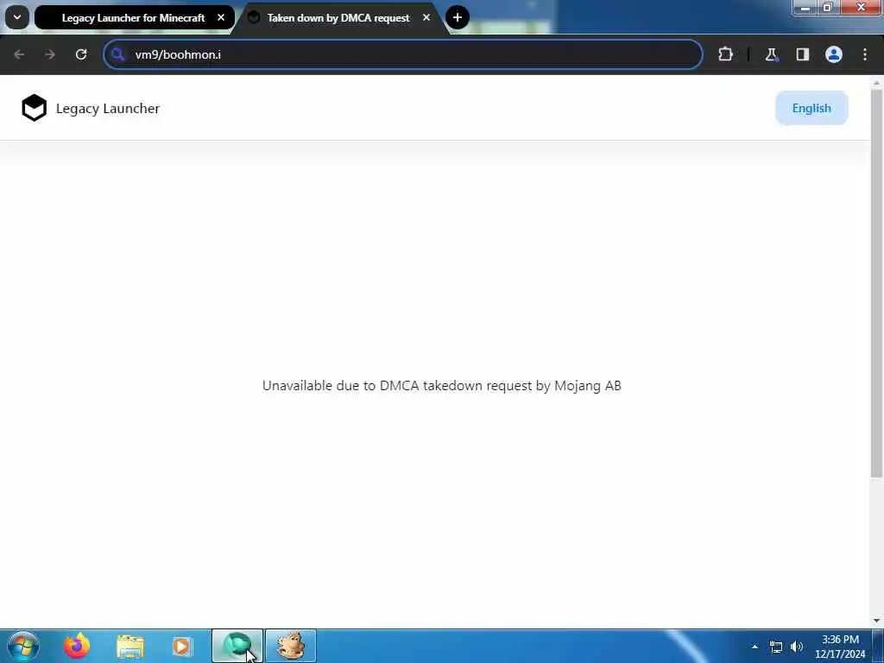Open the profile avatar menu

tap(834, 54)
